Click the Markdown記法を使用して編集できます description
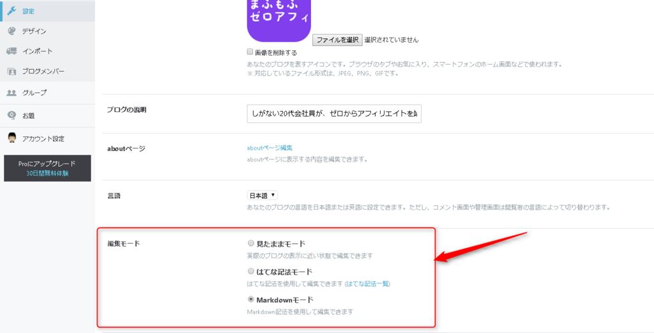Viewport: 654px width, 333px height. pos(300,312)
